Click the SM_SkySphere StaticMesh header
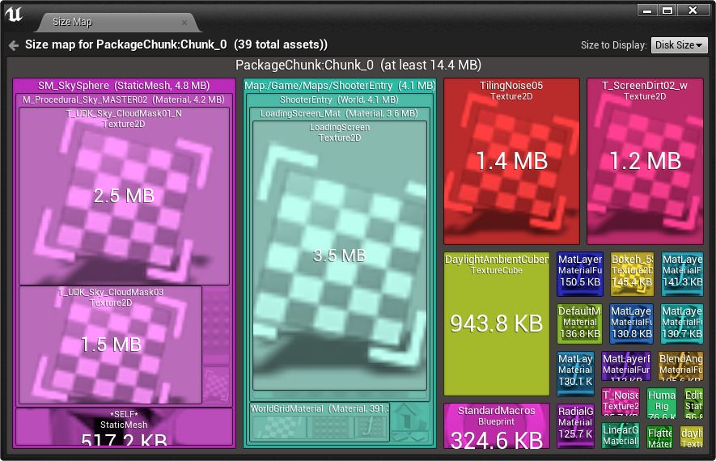The image size is (716, 461). (124, 86)
